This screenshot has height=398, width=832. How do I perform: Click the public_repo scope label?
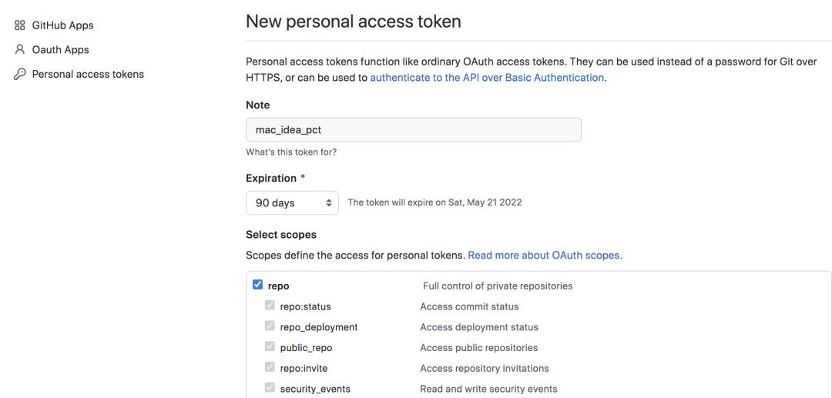point(306,348)
